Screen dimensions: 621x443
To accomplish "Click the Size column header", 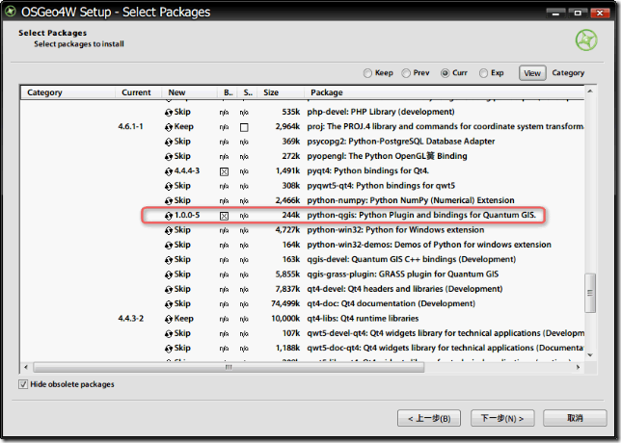I will (x=281, y=92).
